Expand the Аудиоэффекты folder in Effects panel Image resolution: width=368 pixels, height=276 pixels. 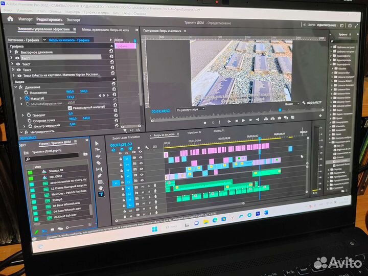tap(332, 56)
